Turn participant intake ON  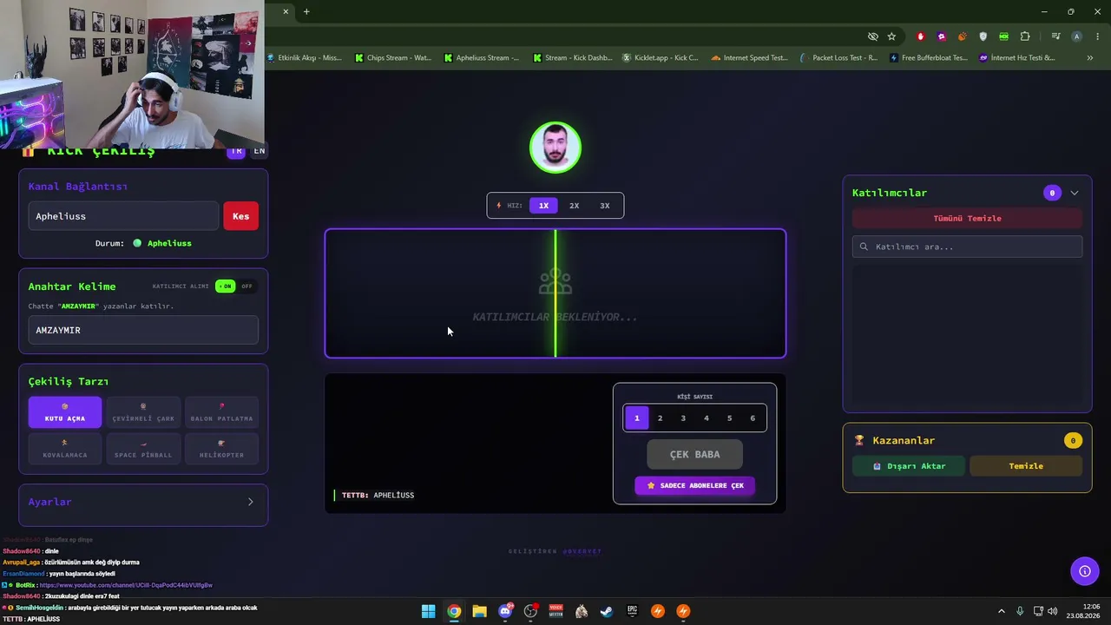[226, 286]
